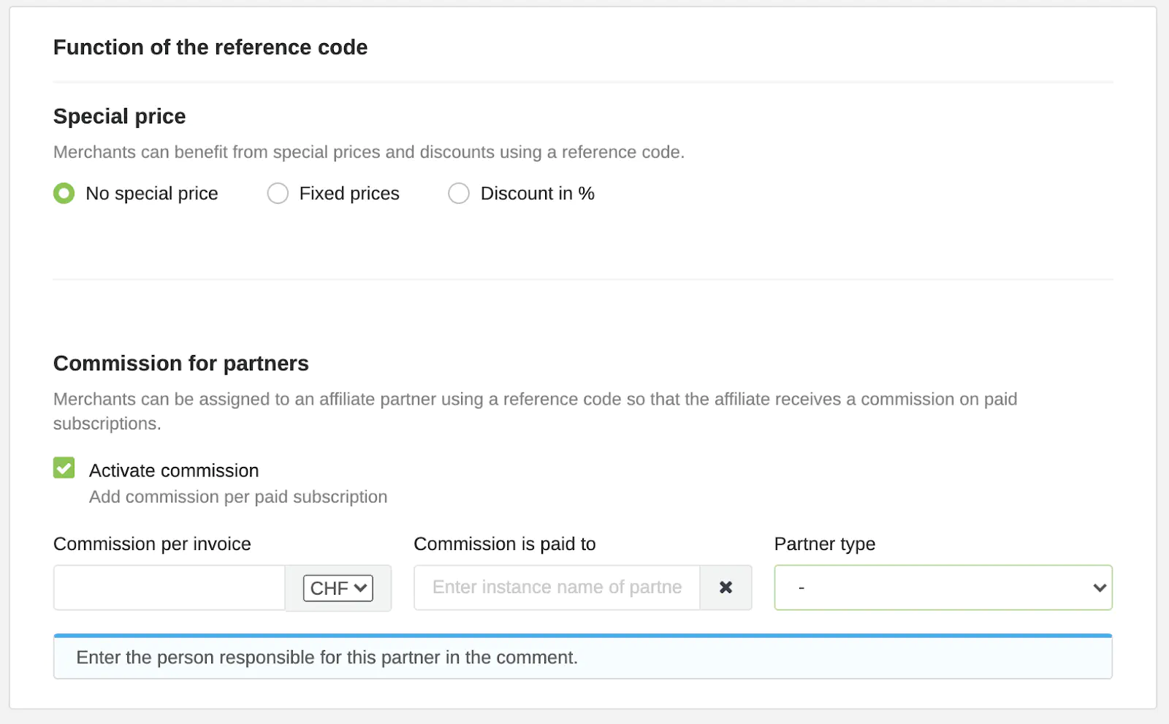Click the "Add commission per paid subscription" hint
This screenshot has width=1169, height=724.
point(238,497)
